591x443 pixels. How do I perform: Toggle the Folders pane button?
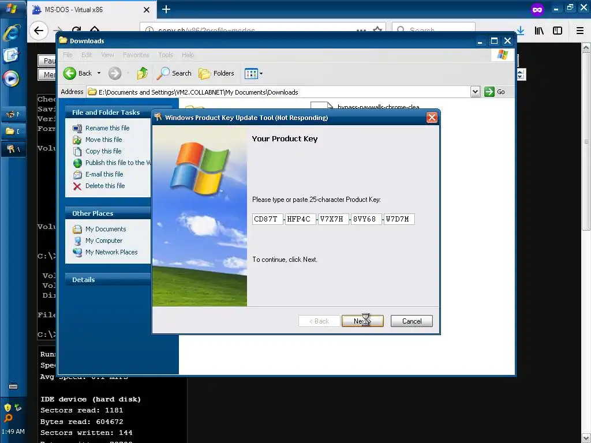(x=216, y=73)
